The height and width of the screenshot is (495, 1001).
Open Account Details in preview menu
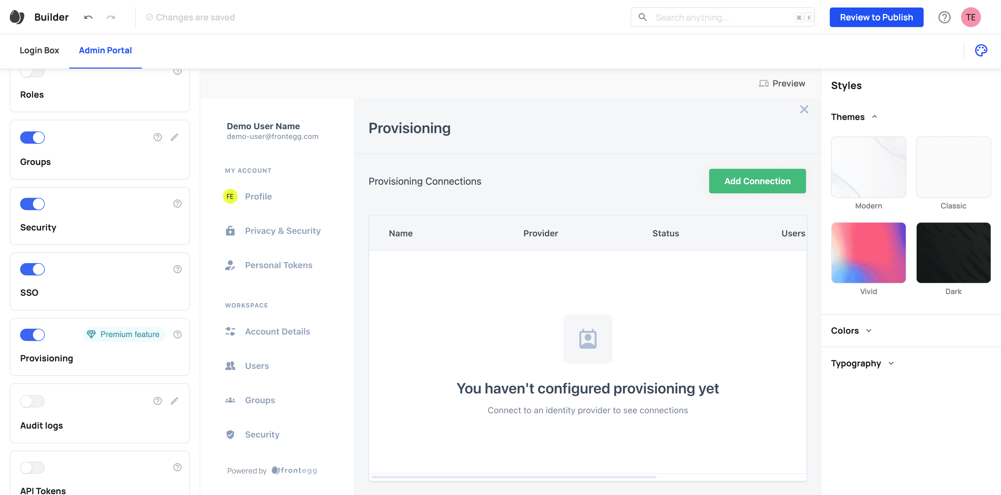coord(277,331)
